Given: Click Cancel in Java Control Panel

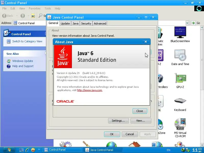Looking at the screenshot, I should tap(130, 134).
